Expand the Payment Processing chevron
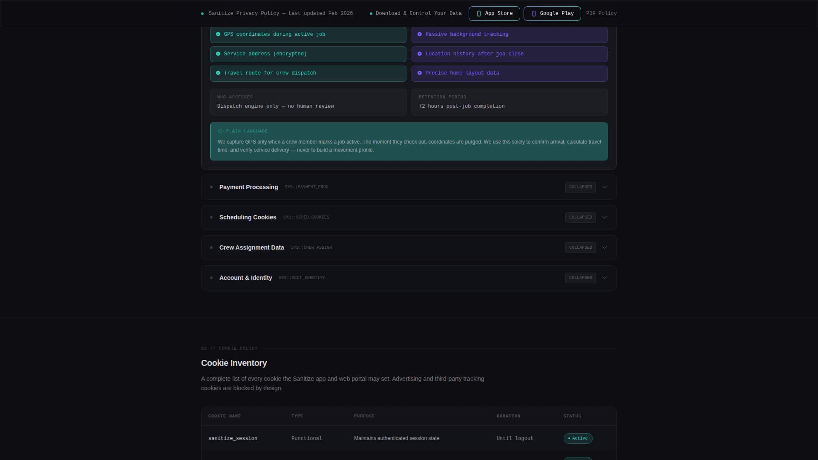Viewport: 818px width, 460px height. coord(604,187)
